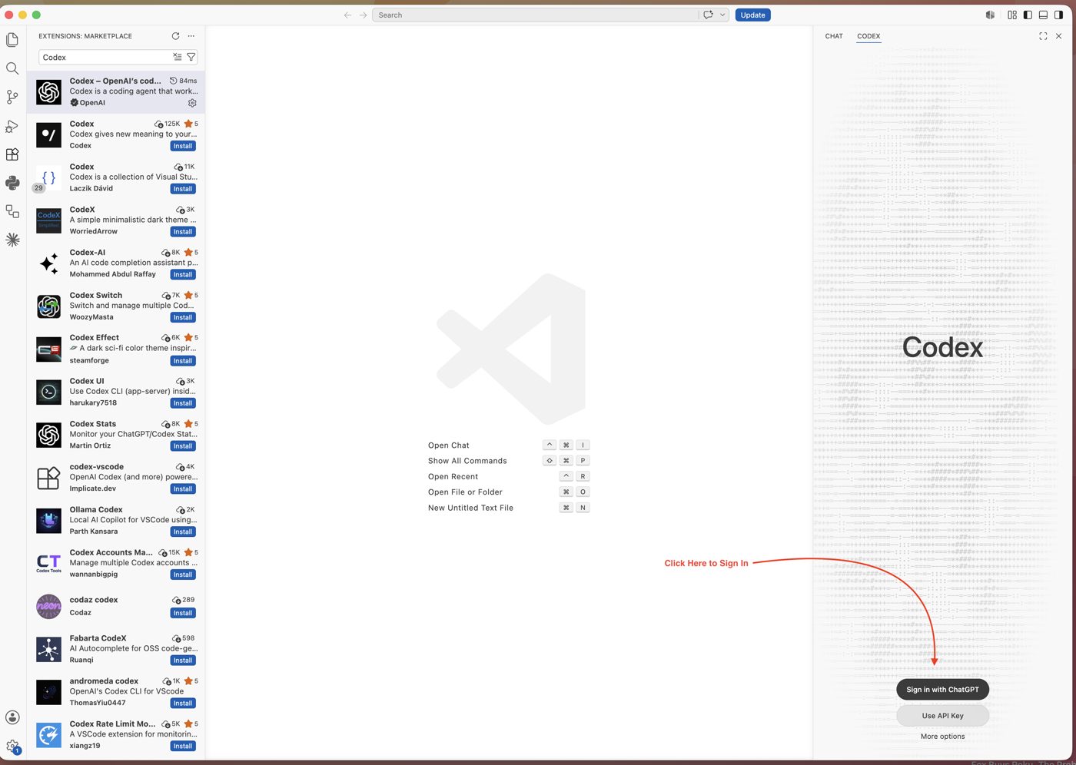
Task: Open the Explorer view in the activity bar
Action: 12,40
